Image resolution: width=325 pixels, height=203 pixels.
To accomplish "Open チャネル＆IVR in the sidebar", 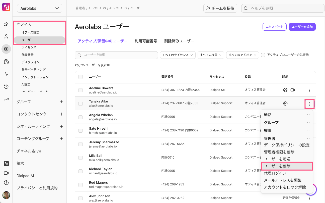I will pyautogui.click(x=29, y=151).
